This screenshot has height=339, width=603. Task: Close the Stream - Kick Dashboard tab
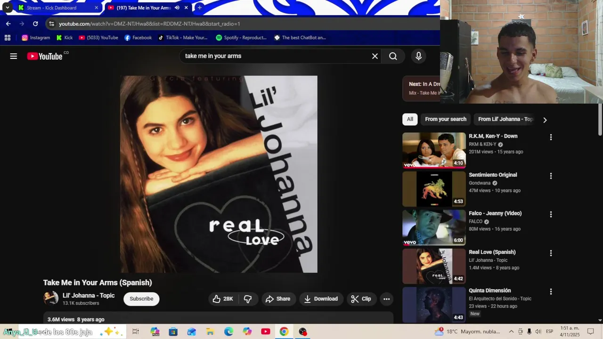coord(96,8)
